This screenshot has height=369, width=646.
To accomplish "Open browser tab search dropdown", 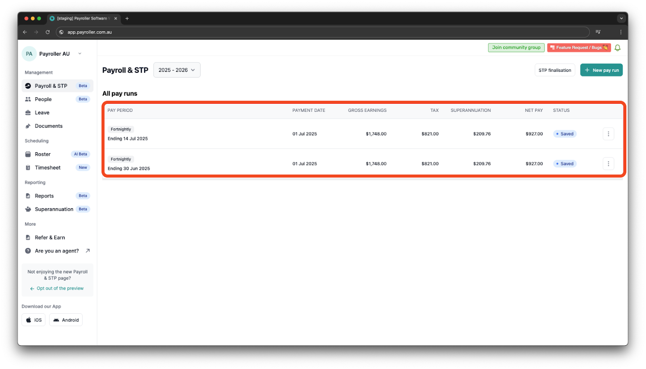I will tap(621, 18).
